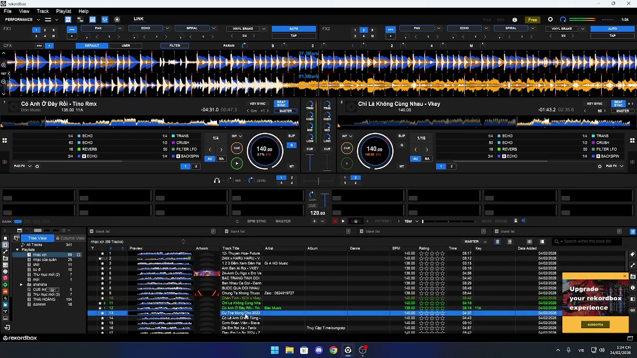Open the recording panel icon
The image size is (637, 358).
117,19
